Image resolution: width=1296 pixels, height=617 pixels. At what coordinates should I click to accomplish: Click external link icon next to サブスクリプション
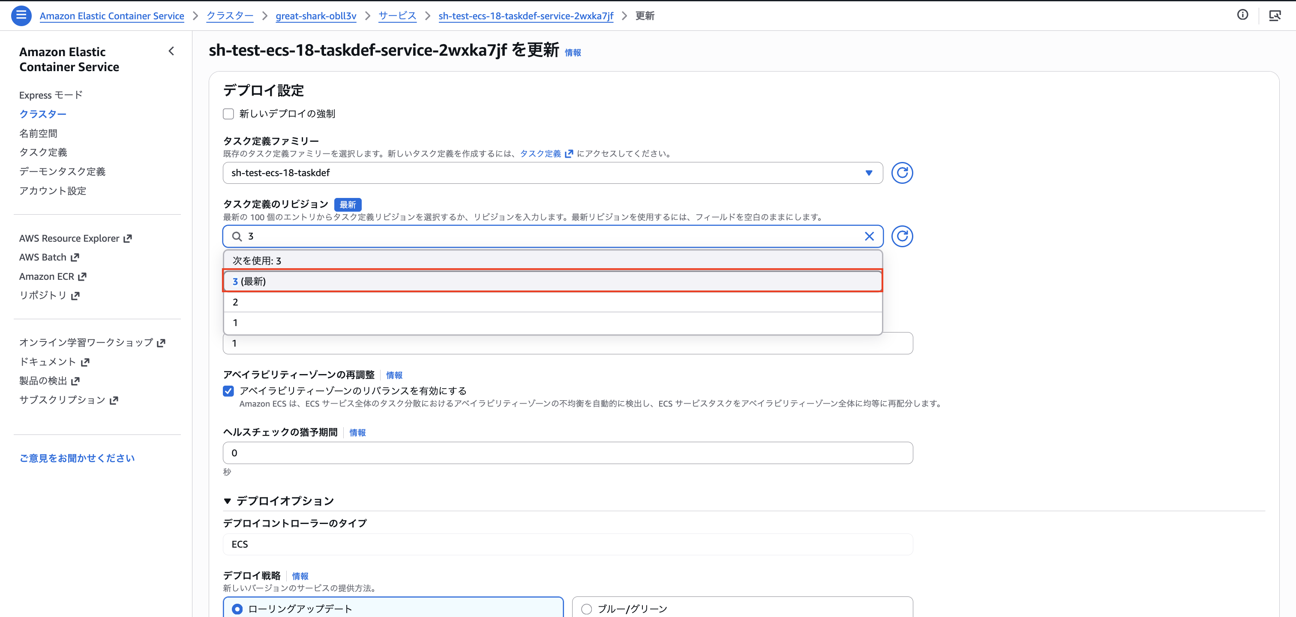tap(114, 400)
